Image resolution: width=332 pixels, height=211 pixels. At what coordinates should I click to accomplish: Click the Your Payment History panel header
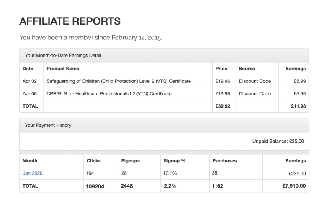pyautogui.click(x=48, y=125)
